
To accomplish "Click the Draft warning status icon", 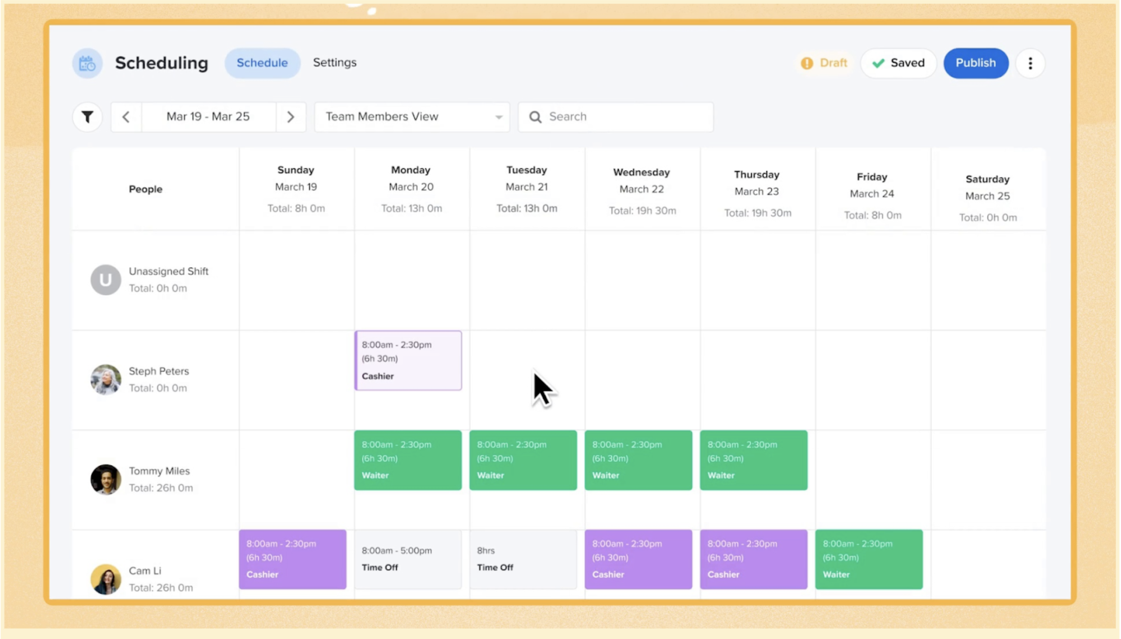I will pyautogui.click(x=806, y=63).
